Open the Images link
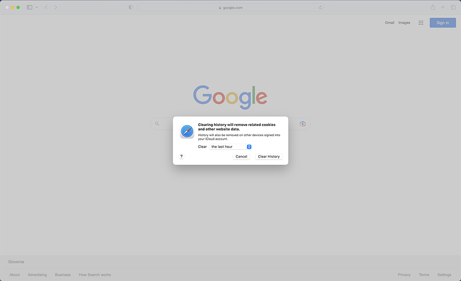 (404, 23)
